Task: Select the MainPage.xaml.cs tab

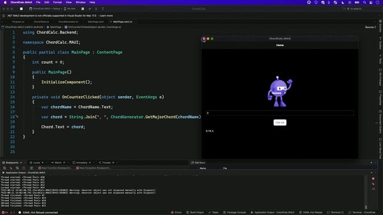Action: (x=122, y=21)
